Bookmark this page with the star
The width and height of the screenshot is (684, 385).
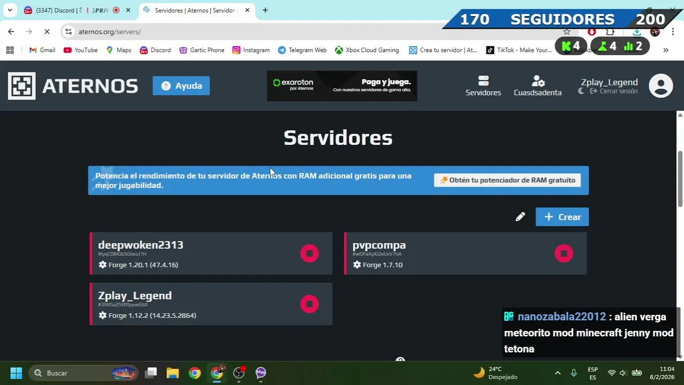coord(567,32)
